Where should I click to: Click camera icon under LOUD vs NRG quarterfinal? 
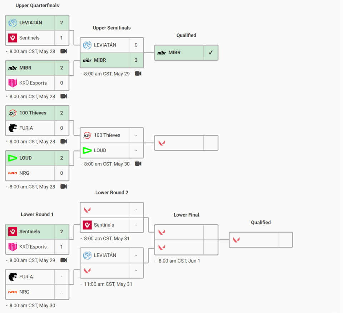pyautogui.click(x=64, y=187)
